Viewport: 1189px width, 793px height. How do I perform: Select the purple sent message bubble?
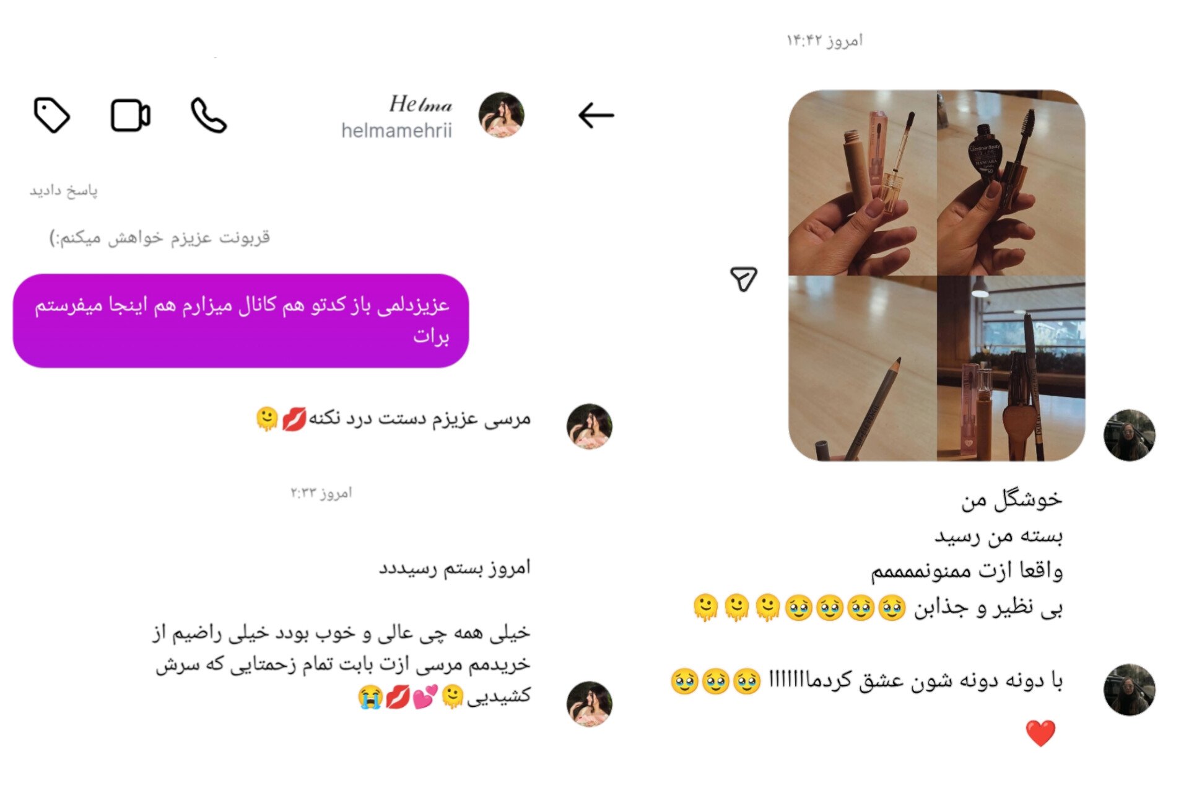[x=241, y=321]
